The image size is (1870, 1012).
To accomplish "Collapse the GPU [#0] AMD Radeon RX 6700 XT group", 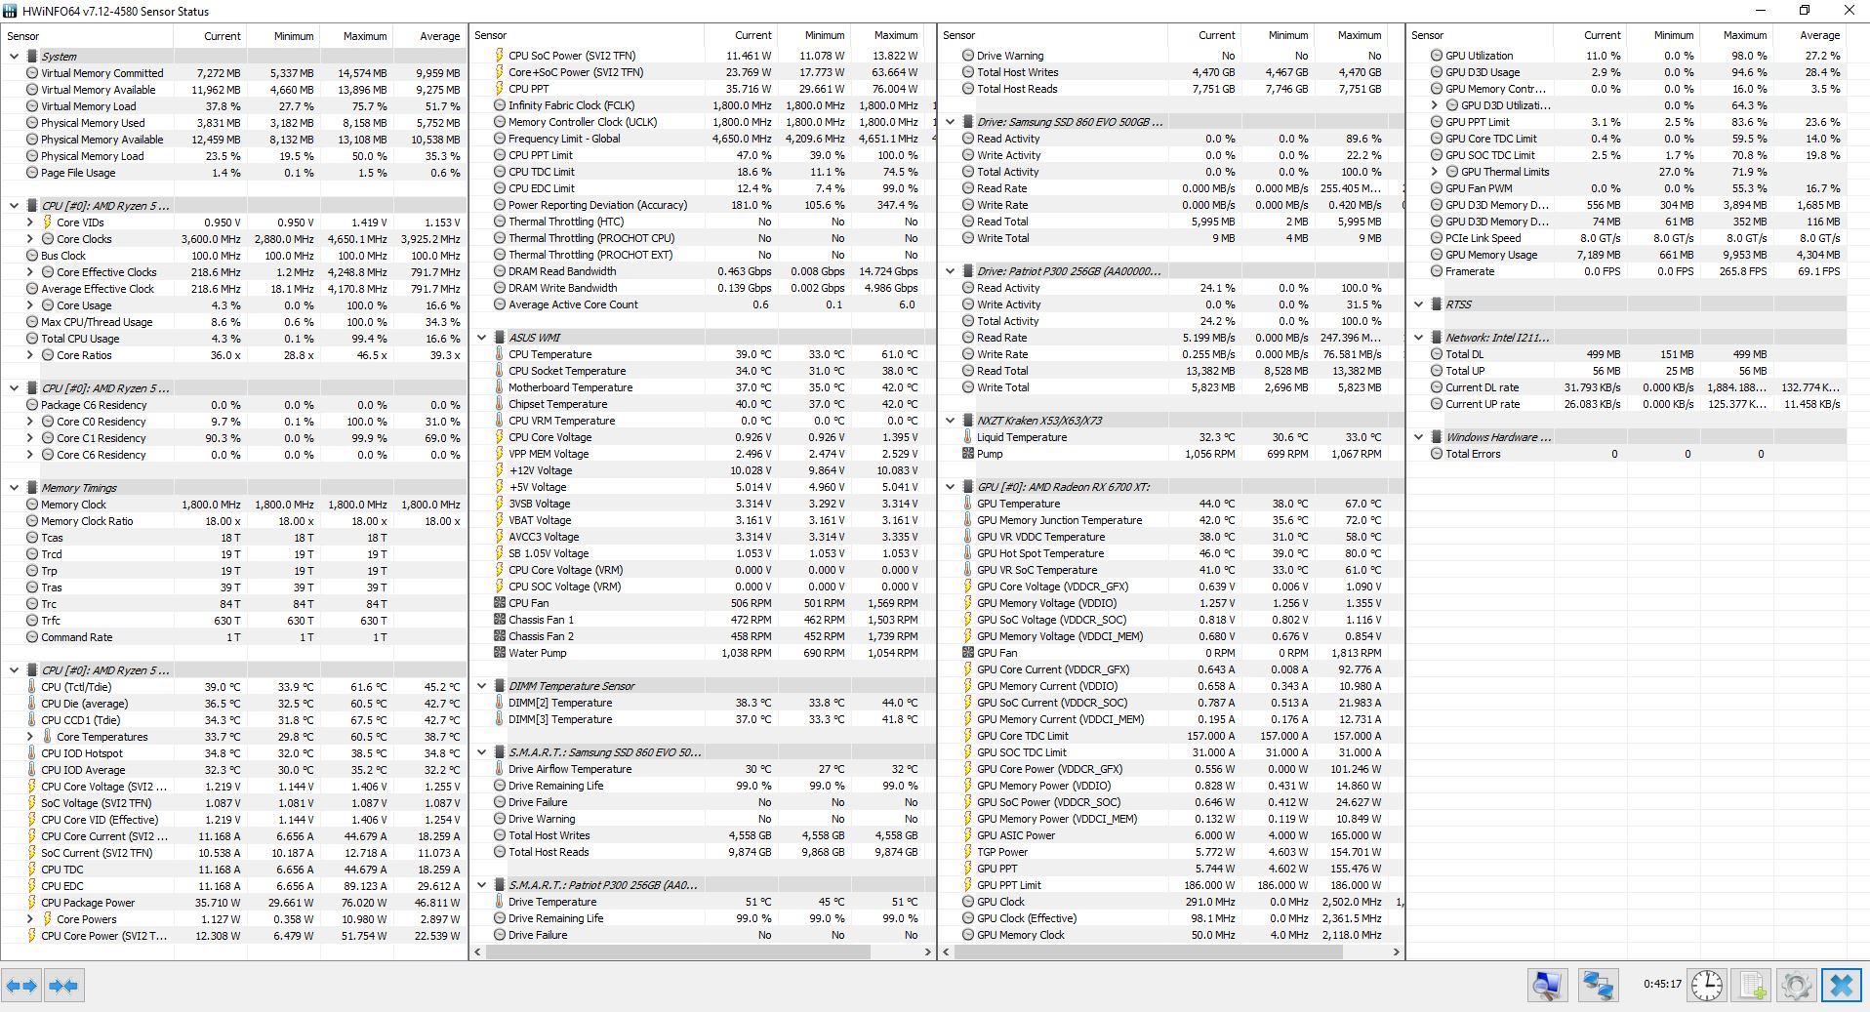I will (x=951, y=487).
